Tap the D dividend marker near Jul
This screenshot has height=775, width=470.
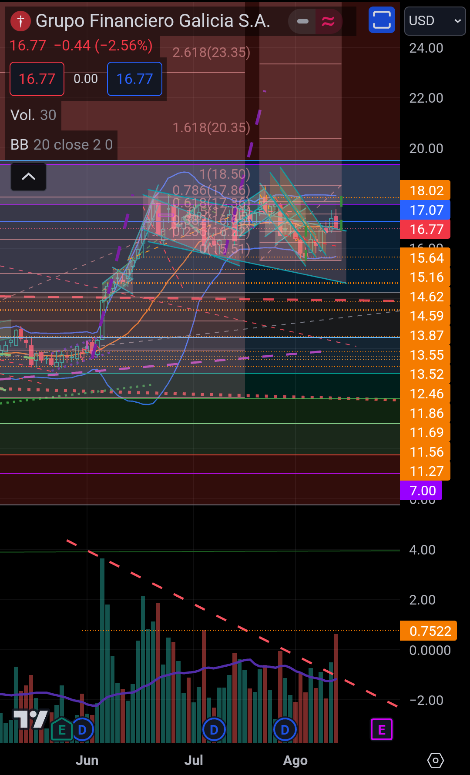[214, 730]
